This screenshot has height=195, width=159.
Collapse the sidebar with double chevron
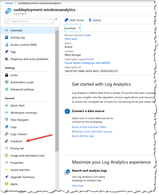coord(56,19)
